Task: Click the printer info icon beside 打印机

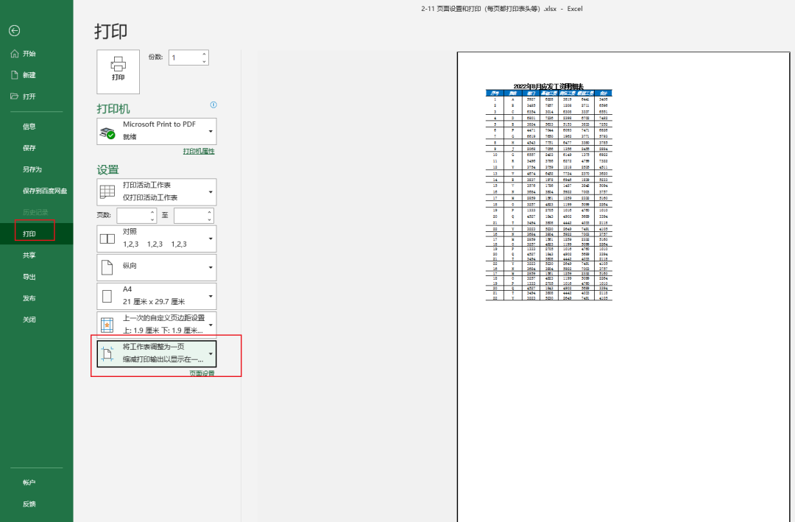Action: point(213,105)
